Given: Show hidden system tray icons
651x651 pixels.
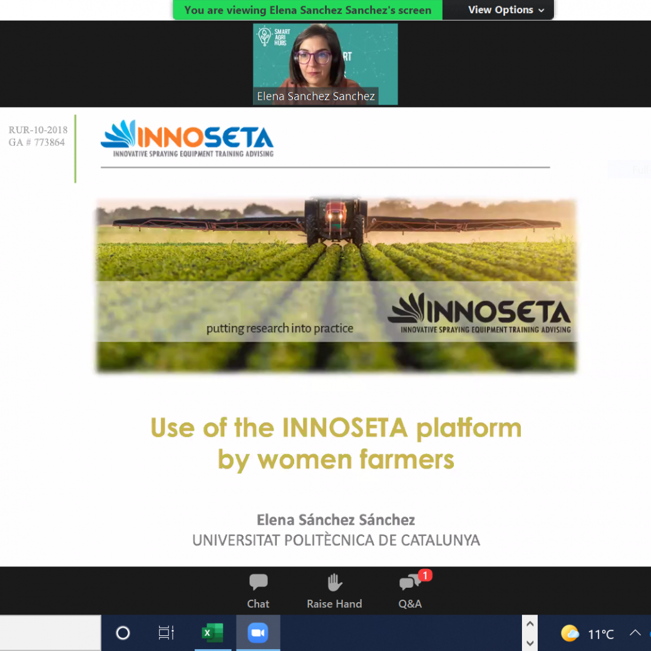Looking at the screenshot, I should coord(635,633).
